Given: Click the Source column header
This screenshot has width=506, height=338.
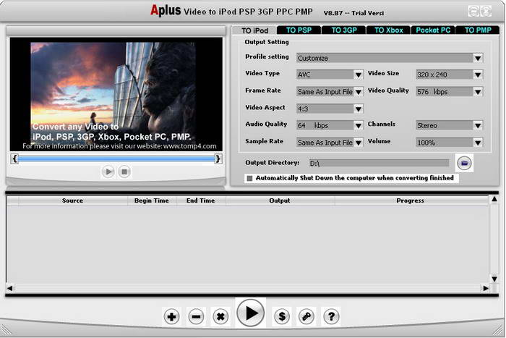Looking at the screenshot, I should (72, 200).
